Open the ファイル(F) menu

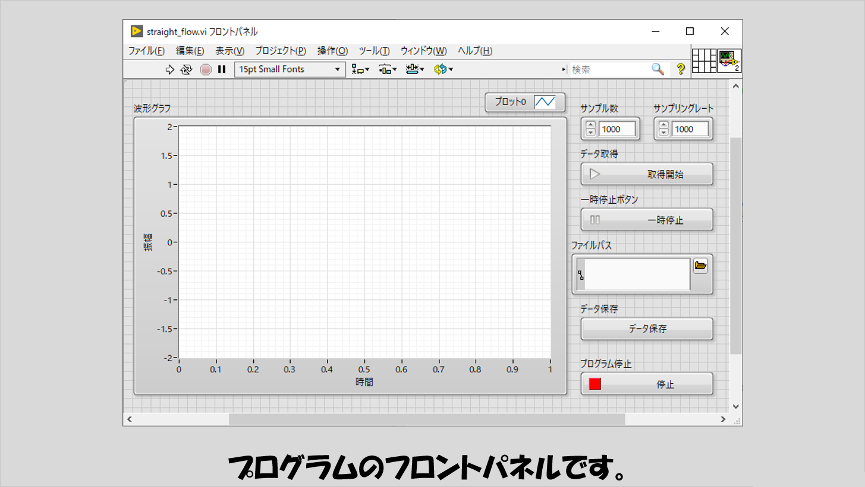146,51
